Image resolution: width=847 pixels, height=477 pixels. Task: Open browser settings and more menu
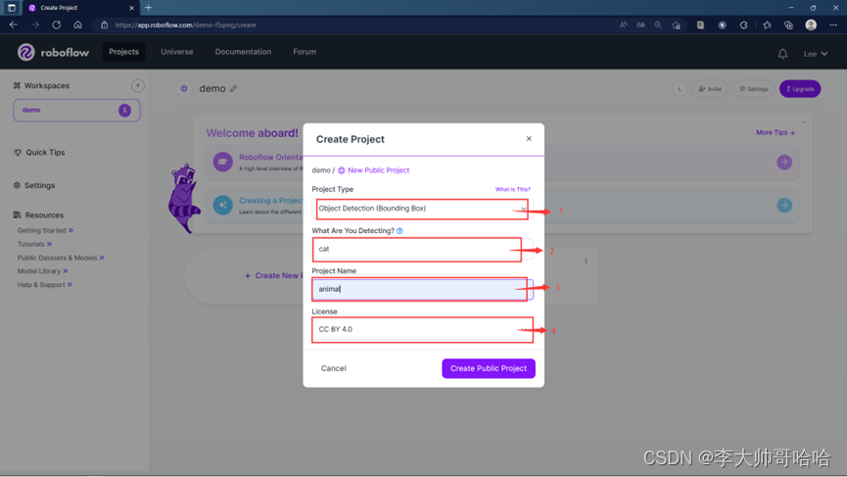(833, 24)
